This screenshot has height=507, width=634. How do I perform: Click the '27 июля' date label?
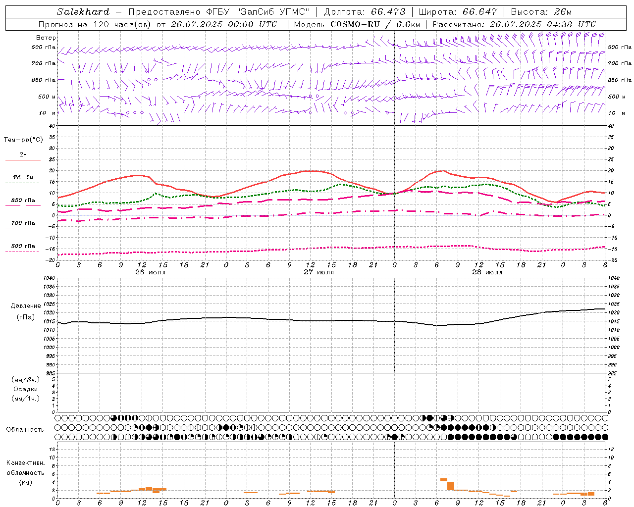pyautogui.click(x=319, y=272)
